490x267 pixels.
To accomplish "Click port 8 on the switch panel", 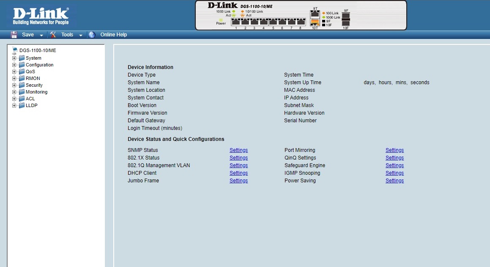I will point(301,22).
